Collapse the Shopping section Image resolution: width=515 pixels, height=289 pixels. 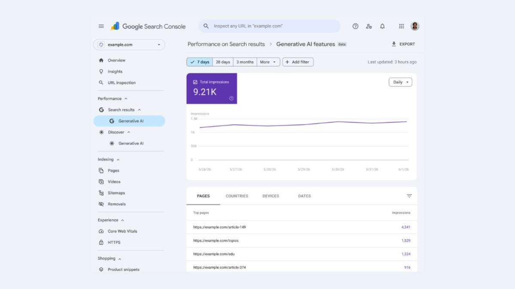pyautogui.click(x=119, y=259)
